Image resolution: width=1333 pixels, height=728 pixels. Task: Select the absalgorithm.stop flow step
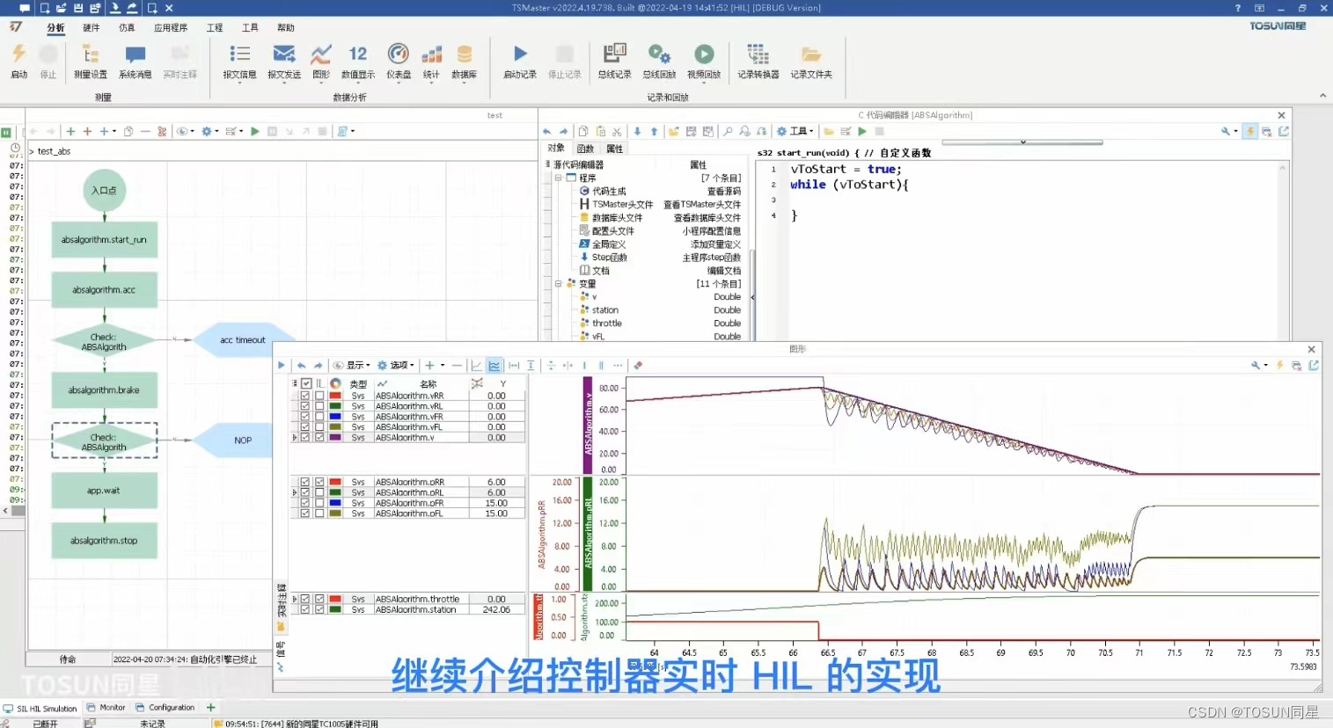(104, 541)
